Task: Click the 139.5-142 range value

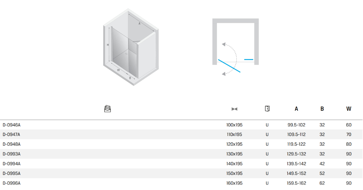Action: coord(296,164)
